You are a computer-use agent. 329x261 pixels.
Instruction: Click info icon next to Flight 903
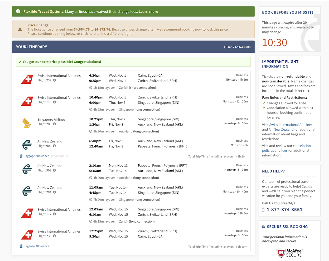pyautogui.click(x=54, y=170)
